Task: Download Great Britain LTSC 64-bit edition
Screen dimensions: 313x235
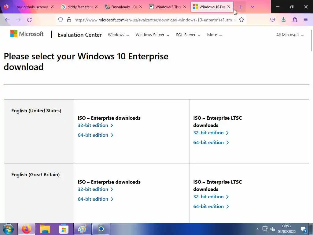Action: click(211, 207)
